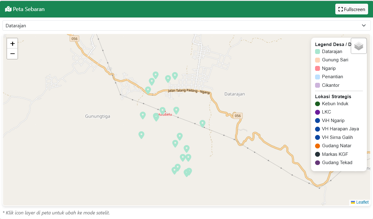
Task: Click the LKC purple legend dot
Action: (318, 112)
